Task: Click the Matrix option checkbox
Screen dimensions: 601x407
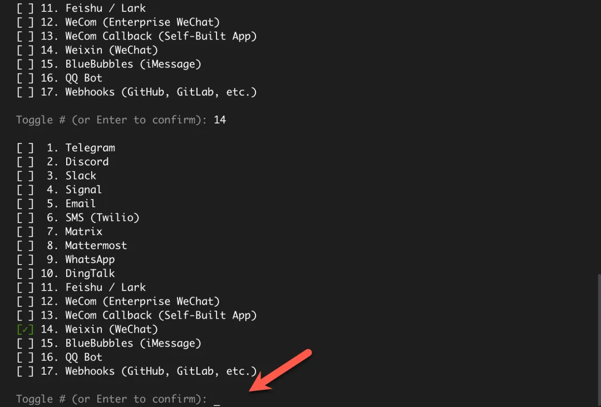Action: (25, 231)
